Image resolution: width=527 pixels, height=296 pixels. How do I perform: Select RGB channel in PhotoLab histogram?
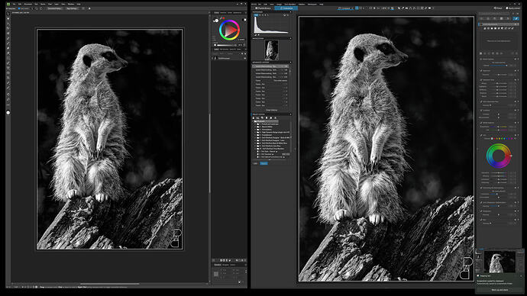click(256, 15)
